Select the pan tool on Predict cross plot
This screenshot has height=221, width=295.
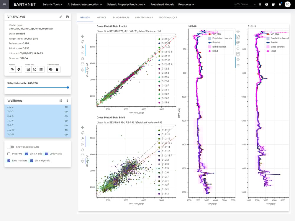(x=83, y=36)
